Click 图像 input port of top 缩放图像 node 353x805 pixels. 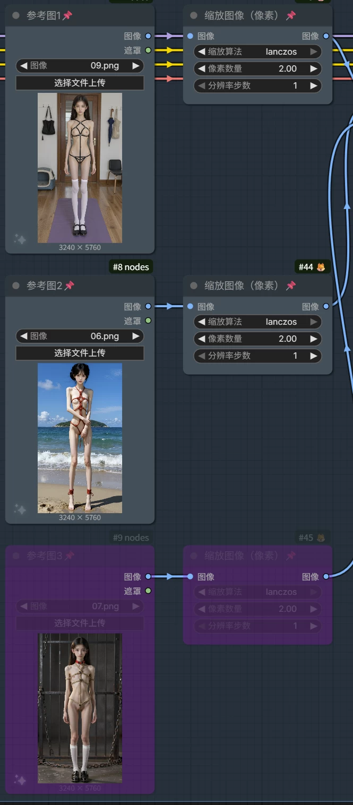click(190, 36)
